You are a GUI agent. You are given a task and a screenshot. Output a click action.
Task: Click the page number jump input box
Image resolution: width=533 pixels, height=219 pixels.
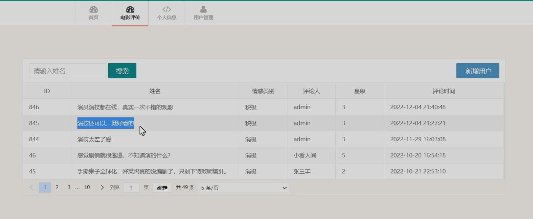[x=132, y=187]
